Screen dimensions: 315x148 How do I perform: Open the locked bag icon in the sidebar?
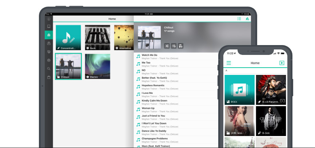(x=49, y=43)
